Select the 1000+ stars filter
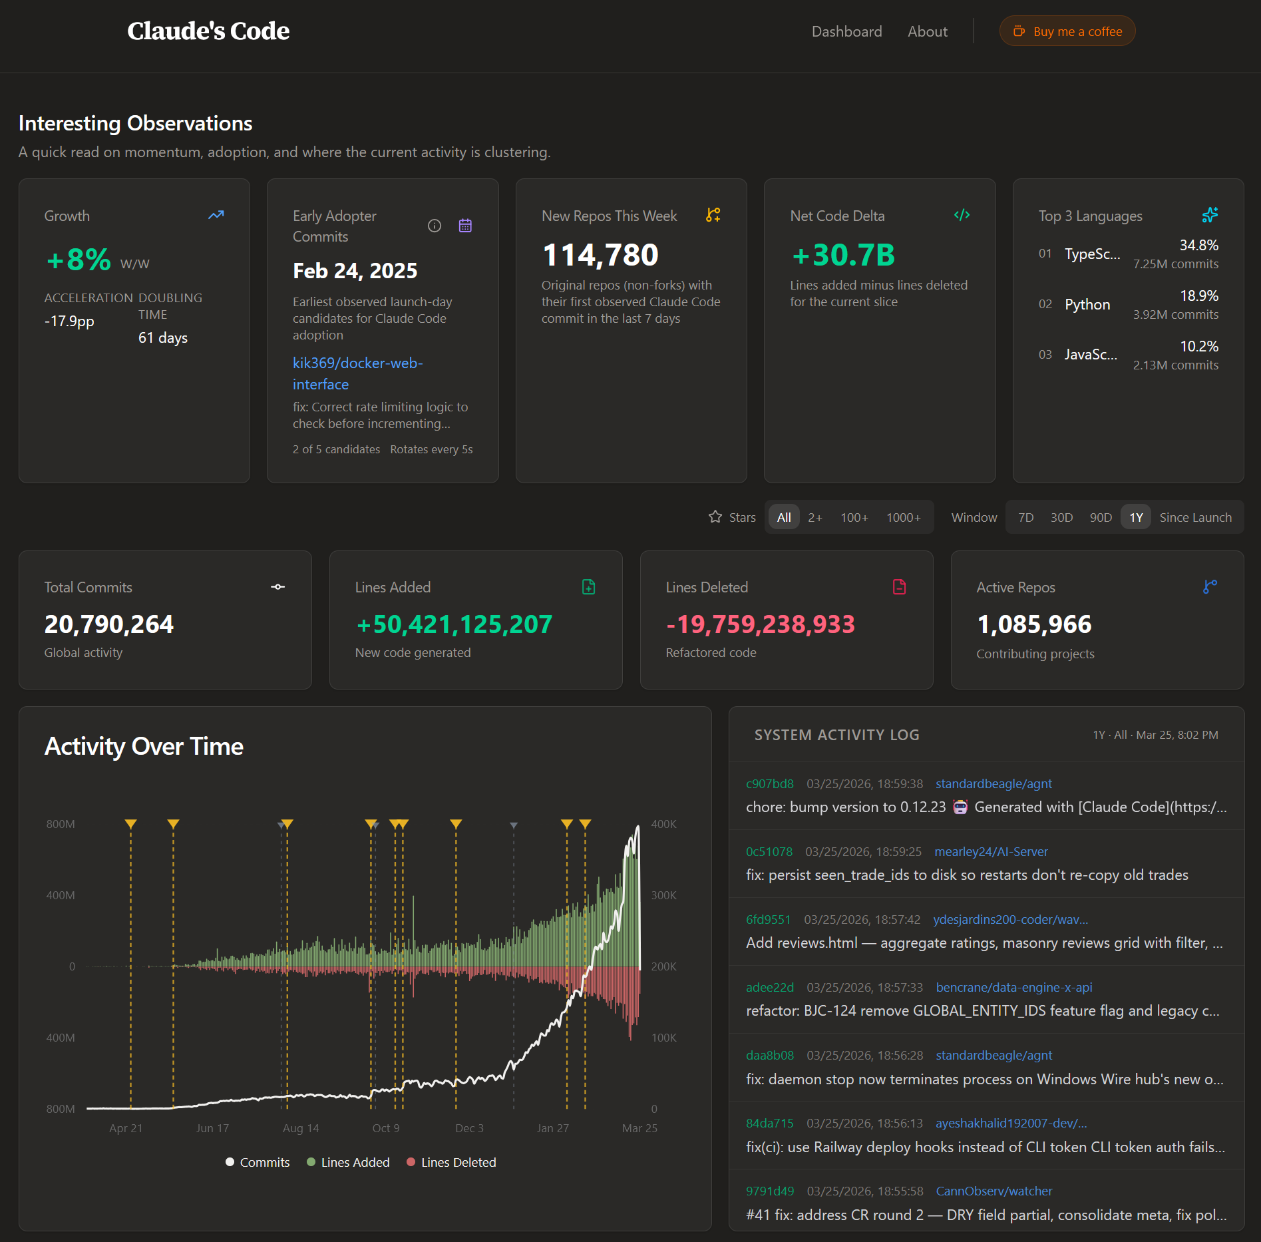 pyautogui.click(x=903, y=517)
